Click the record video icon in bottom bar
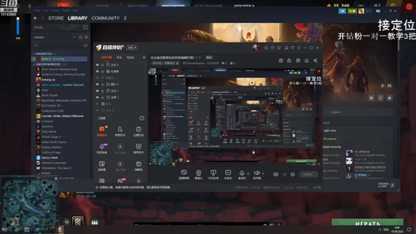 [276, 174]
